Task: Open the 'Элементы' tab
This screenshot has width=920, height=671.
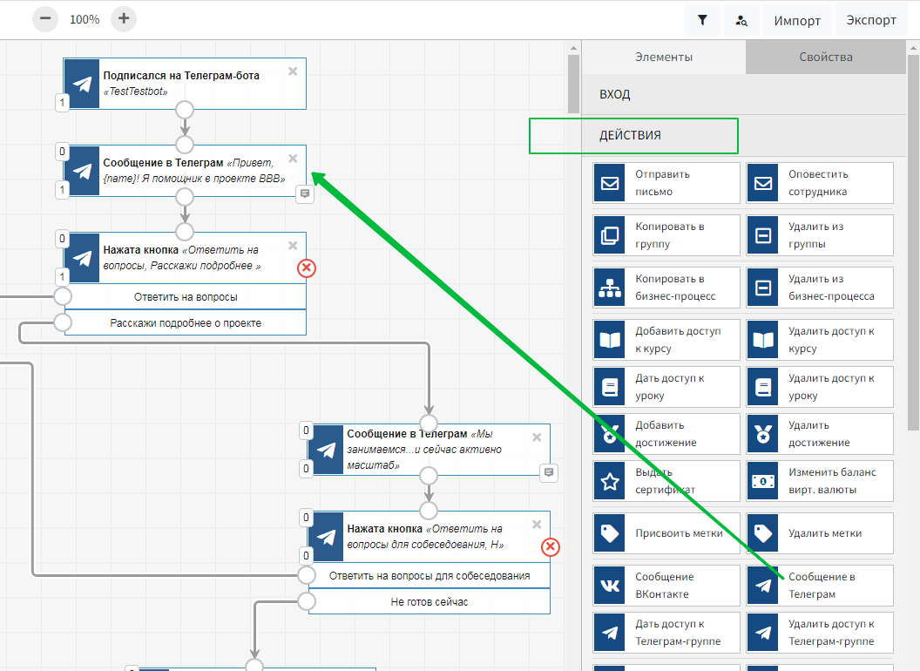Action: (x=664, y=58)
